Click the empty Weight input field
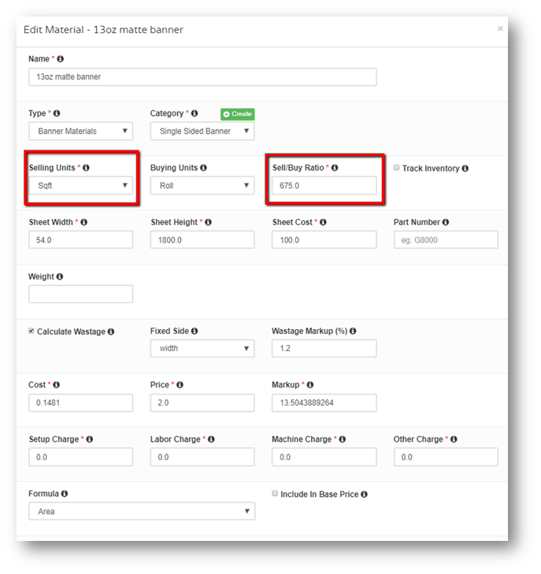Viewport: 541px width, 574px height. pyautogui.click(x=81, y=294)
